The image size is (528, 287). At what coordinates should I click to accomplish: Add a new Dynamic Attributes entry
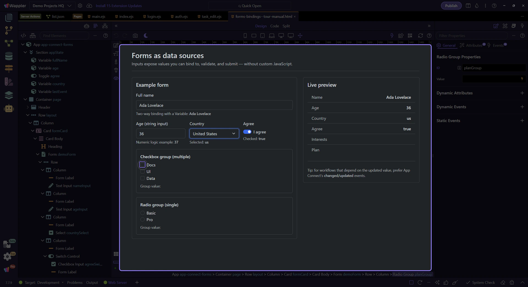(522, 93)
